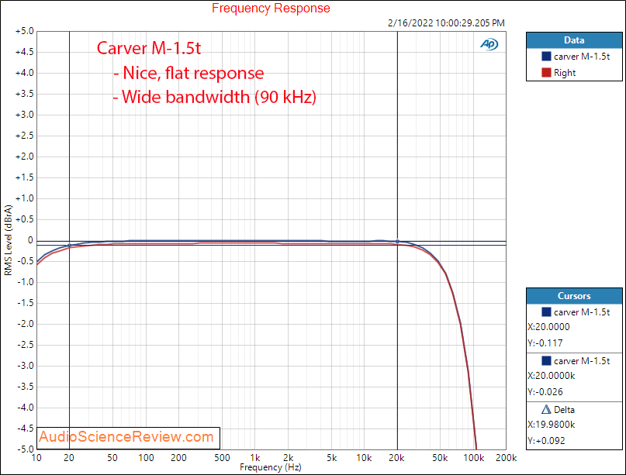Click the cursor value Y:-0.026
Image resolution: width=626 pixels, height=475 pixels.
coord(545,392)
